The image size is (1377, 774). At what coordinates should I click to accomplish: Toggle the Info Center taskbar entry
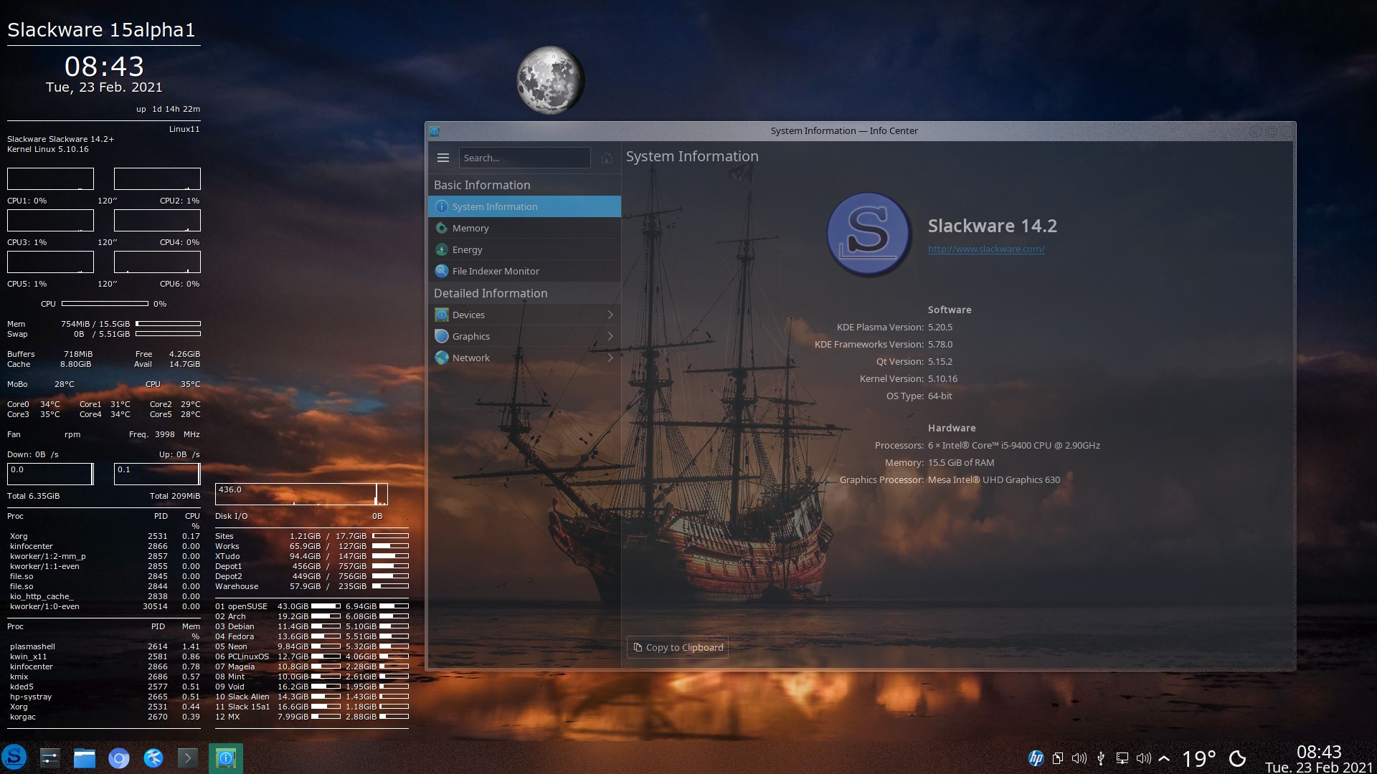click(225, 758)
